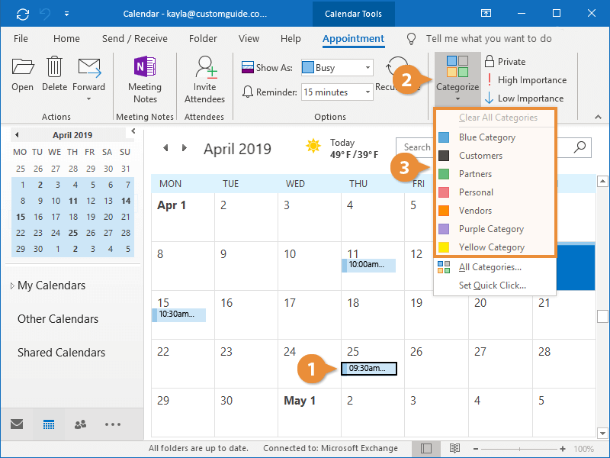Open All Categories dialog

coord(495,267)
